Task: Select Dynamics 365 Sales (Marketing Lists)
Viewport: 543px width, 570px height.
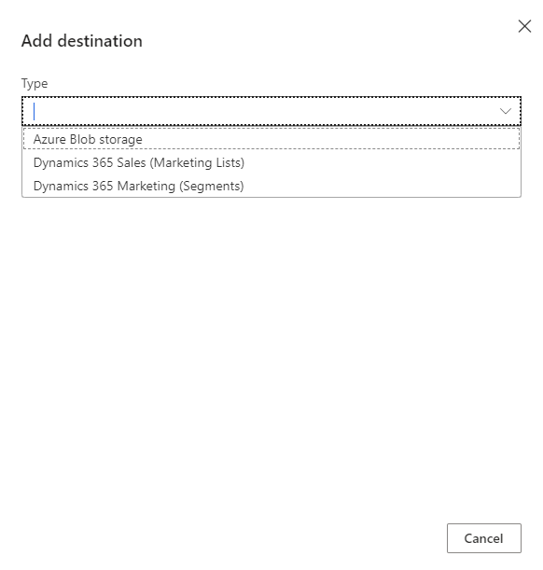Action: pos(271,162)
